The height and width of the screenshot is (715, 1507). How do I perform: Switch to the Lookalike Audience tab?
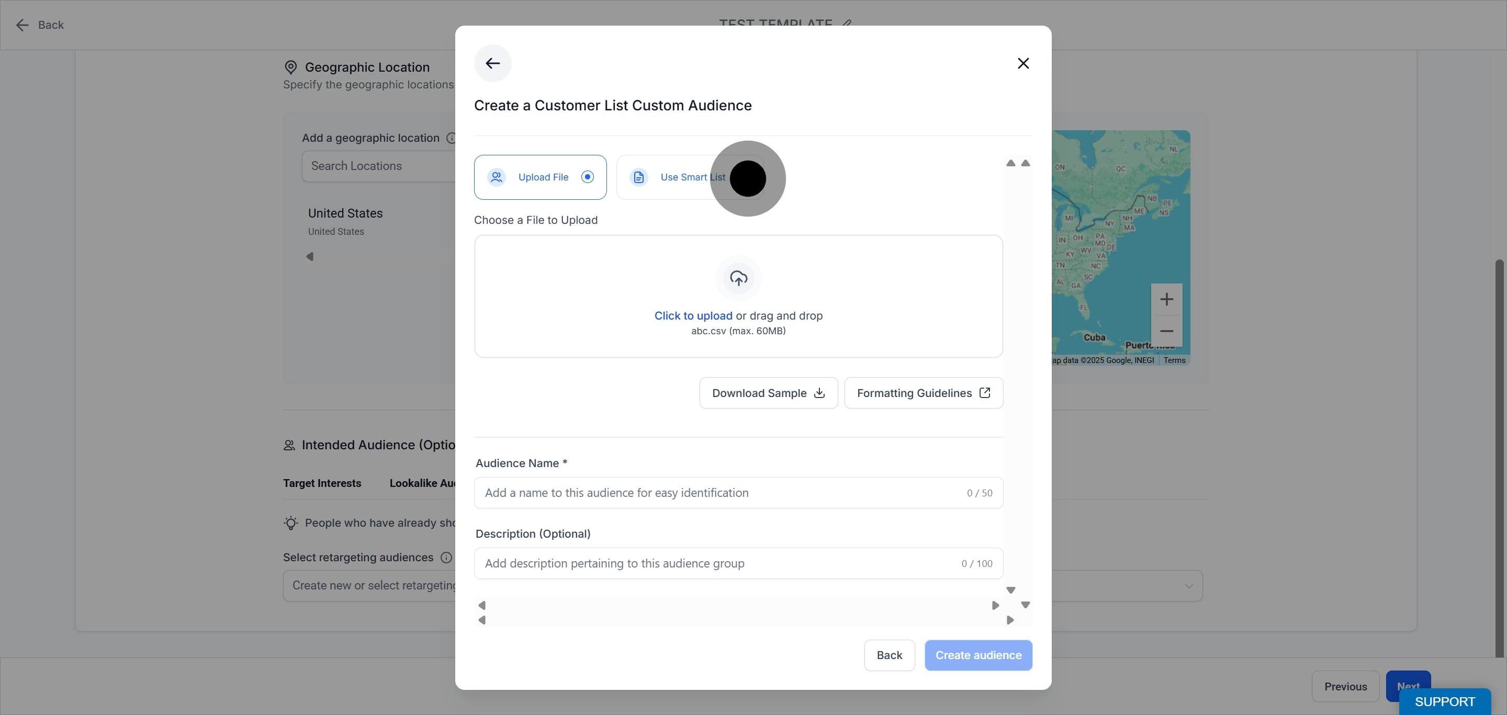coord(422,483)
